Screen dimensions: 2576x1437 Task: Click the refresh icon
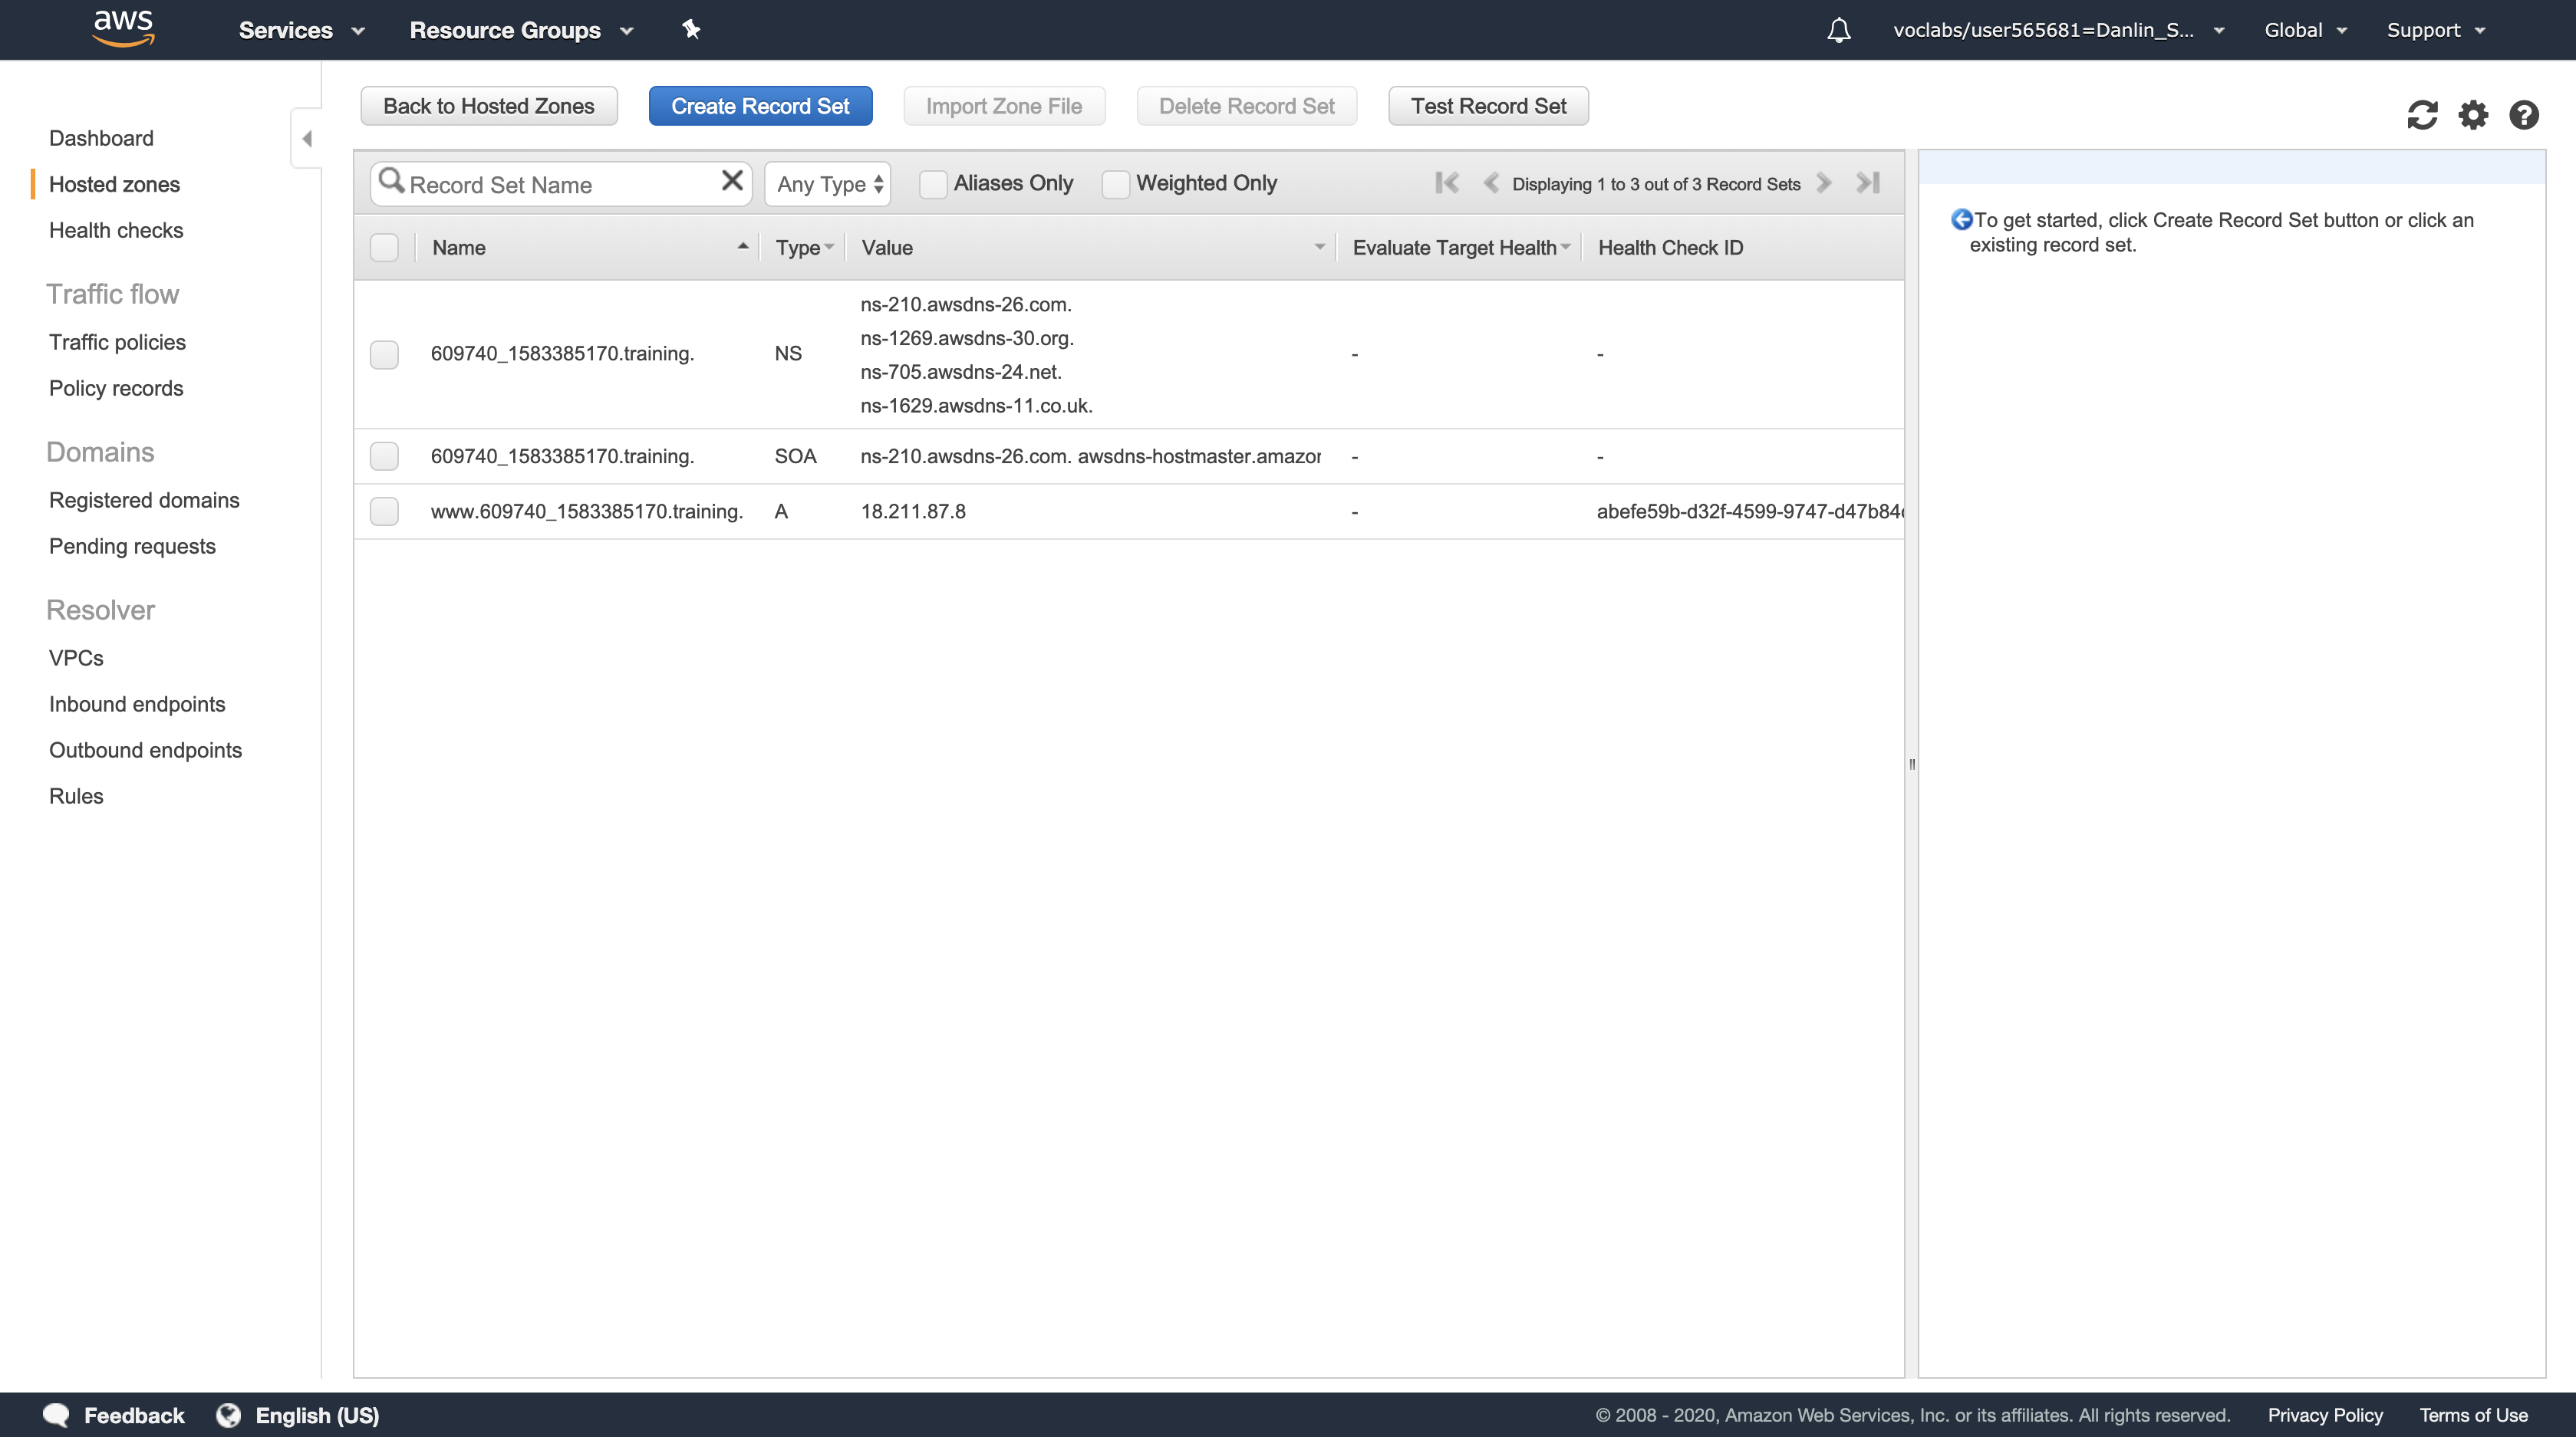pyautogui.click(x=2421, y=115)
